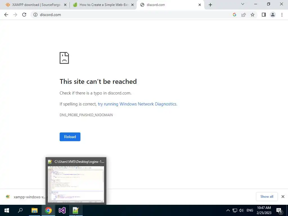The height and width of the screenshot is (216, 288).
Task: Switch to the How to Create a Simple Web-Based tab
Action: point(104,5)
